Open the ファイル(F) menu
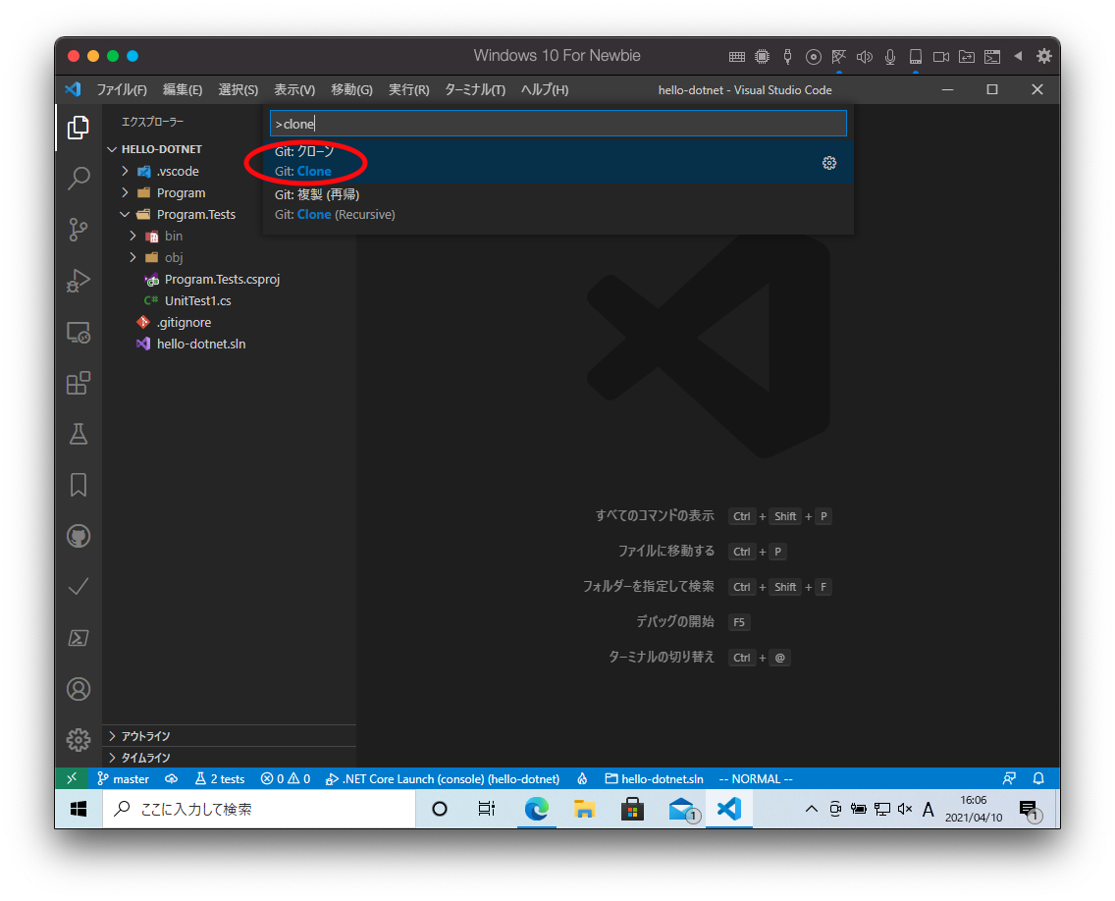 (x=122, y=89)
